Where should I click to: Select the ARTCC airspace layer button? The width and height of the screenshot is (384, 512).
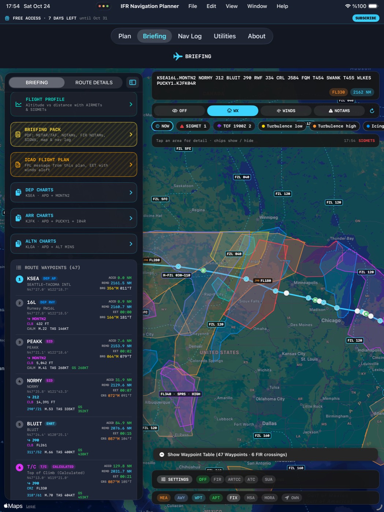click(x=234, y=479)
